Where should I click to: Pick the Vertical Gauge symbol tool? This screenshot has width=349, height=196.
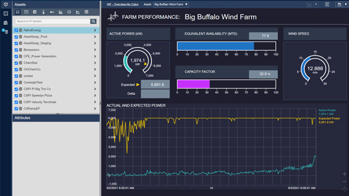[44, 12]
